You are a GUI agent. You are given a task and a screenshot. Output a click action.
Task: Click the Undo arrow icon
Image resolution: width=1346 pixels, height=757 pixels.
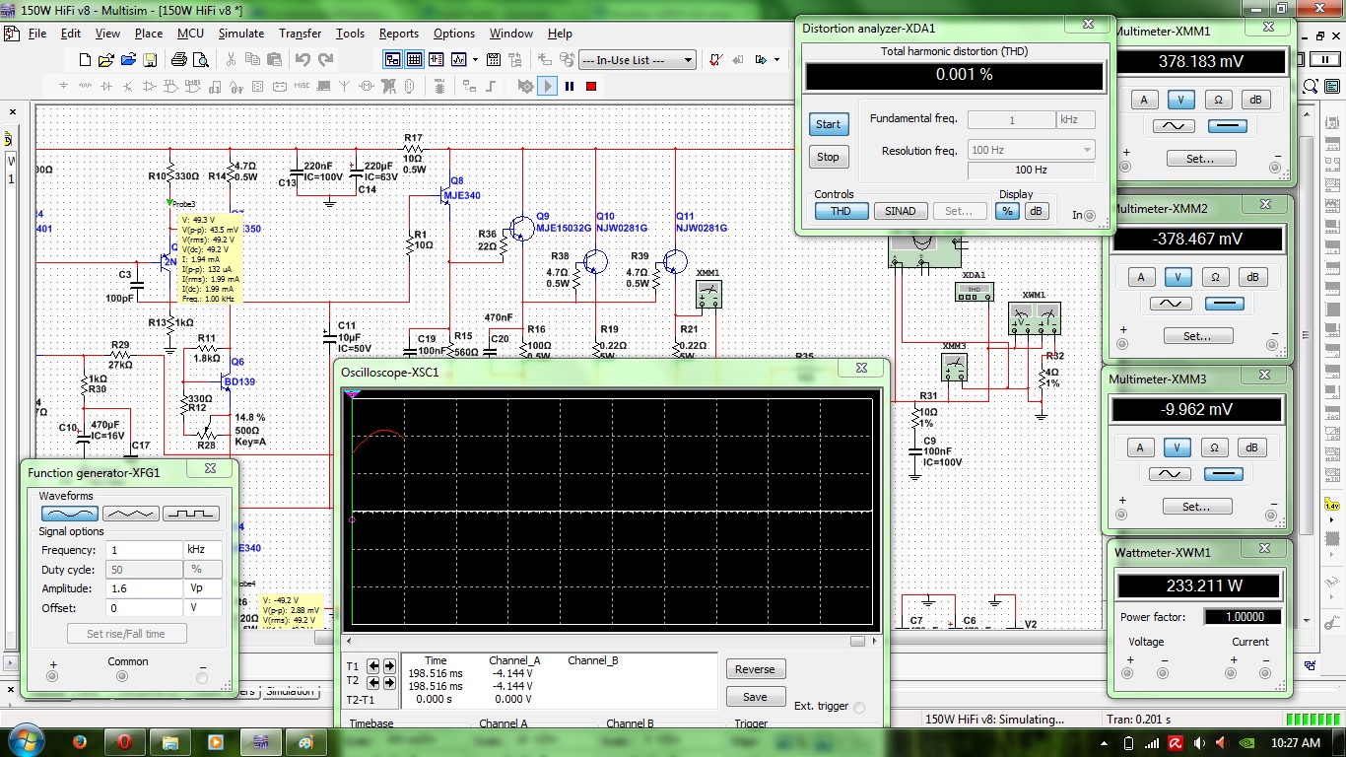point(303,60)
